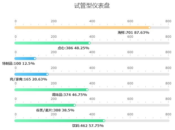Click the 点心 green bar endpoint marker

[x=89, y=43]
